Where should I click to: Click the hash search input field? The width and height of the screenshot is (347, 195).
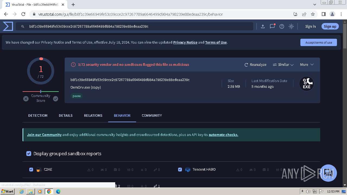134,26
